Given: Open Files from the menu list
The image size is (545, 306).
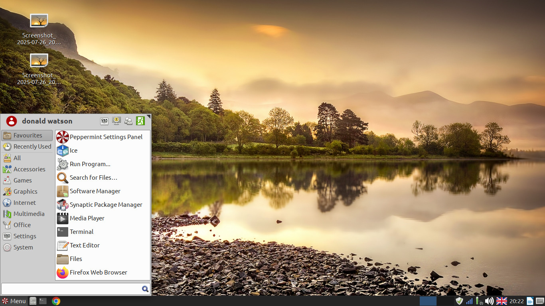Looking at the screenshot, I should click(x=103, y=259).
